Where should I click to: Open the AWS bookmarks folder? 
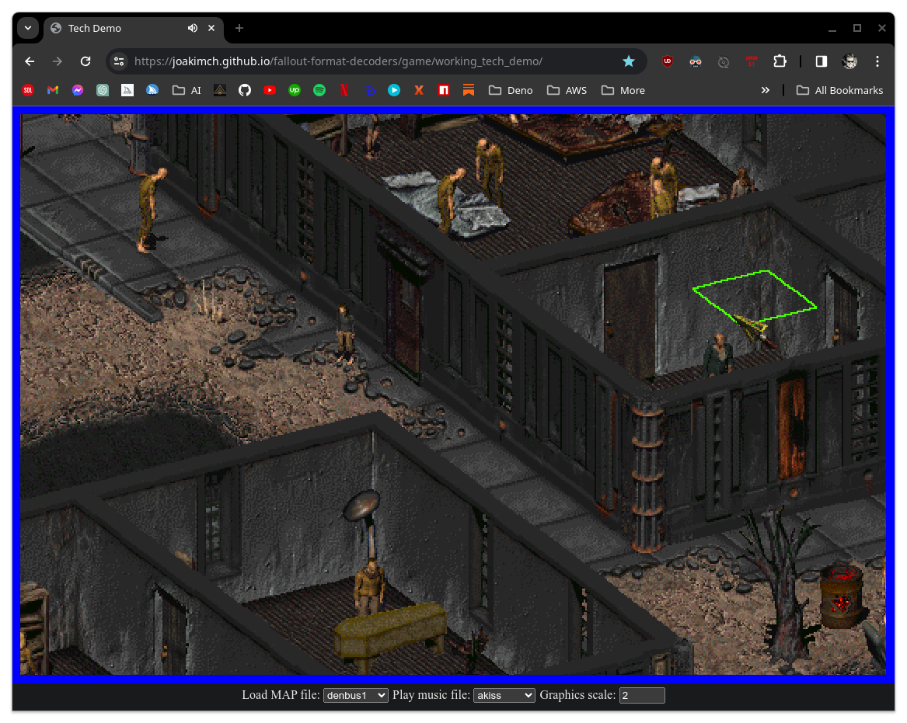click(x=567, y=90)
